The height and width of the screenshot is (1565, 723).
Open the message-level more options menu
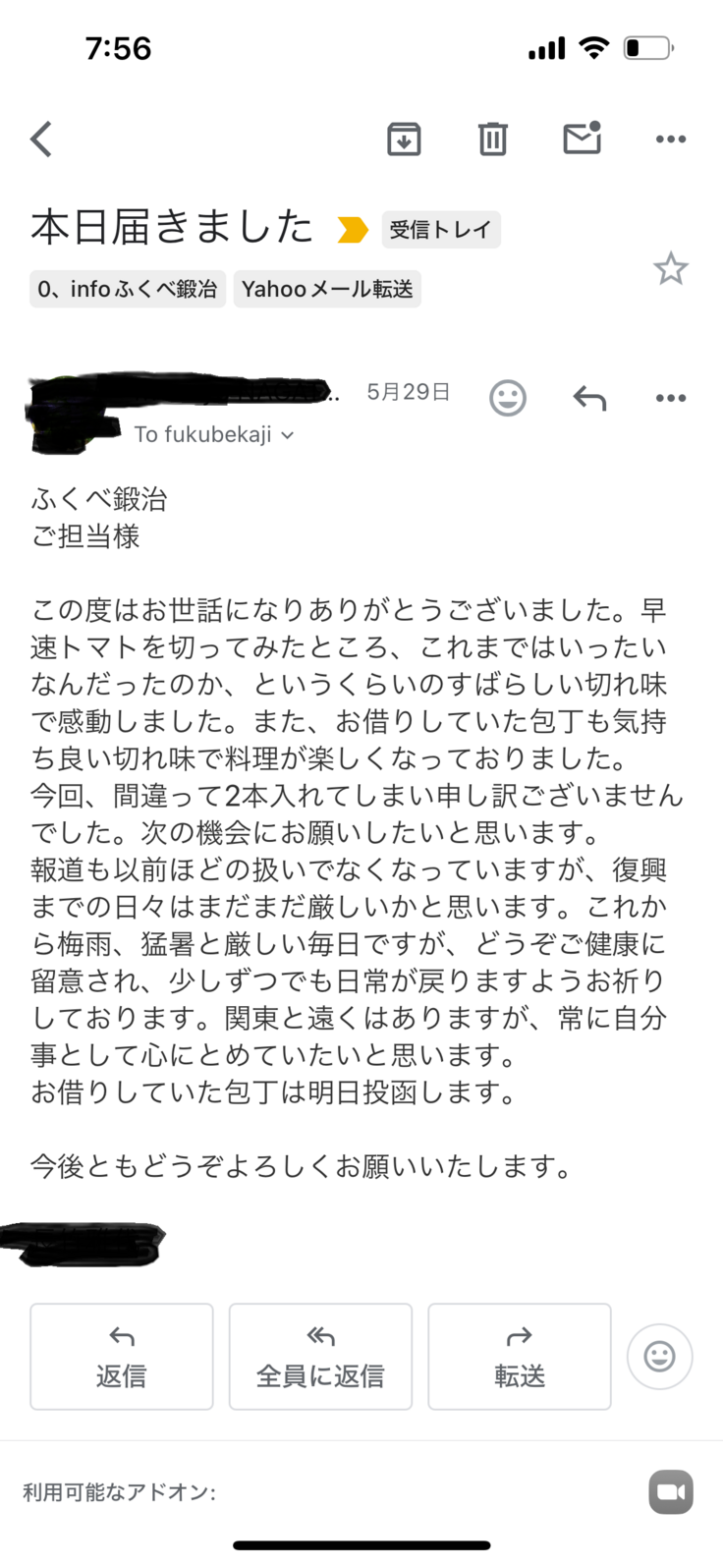(x=671, y=398)
